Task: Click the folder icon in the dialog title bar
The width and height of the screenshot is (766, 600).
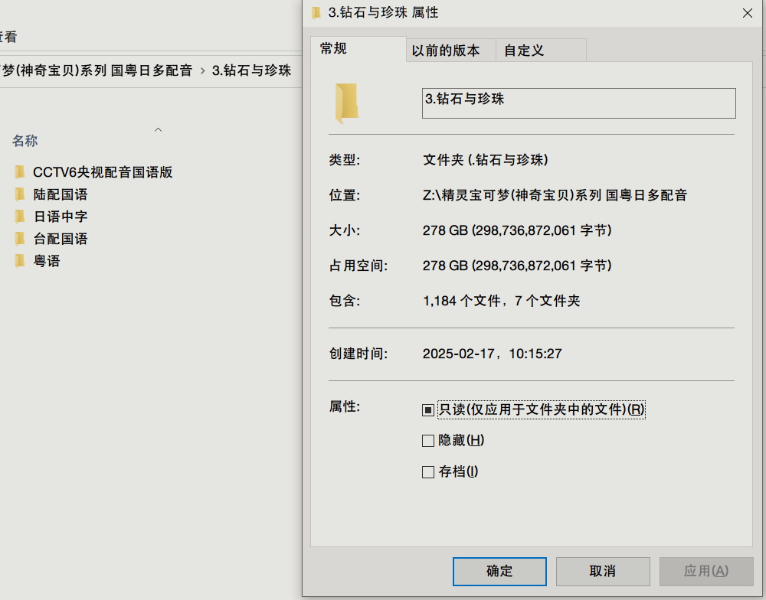Action: [316, 12]
